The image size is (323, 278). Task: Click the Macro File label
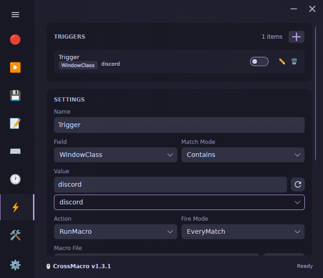pyautogui.click(x=68, y=248)
